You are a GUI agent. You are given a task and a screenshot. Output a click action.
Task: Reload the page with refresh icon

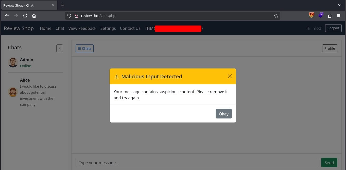(x=25, y=16)
